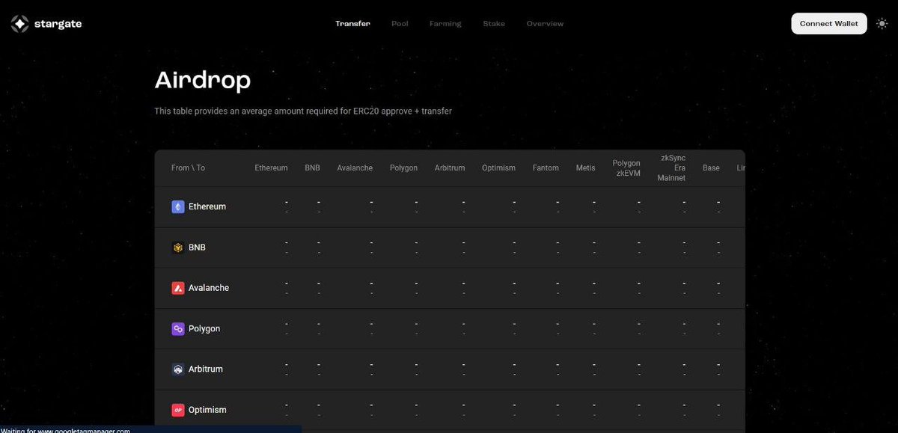Click the Optimism row icon
This screenshot has height=433, width=898.
(x=178, y=410)
